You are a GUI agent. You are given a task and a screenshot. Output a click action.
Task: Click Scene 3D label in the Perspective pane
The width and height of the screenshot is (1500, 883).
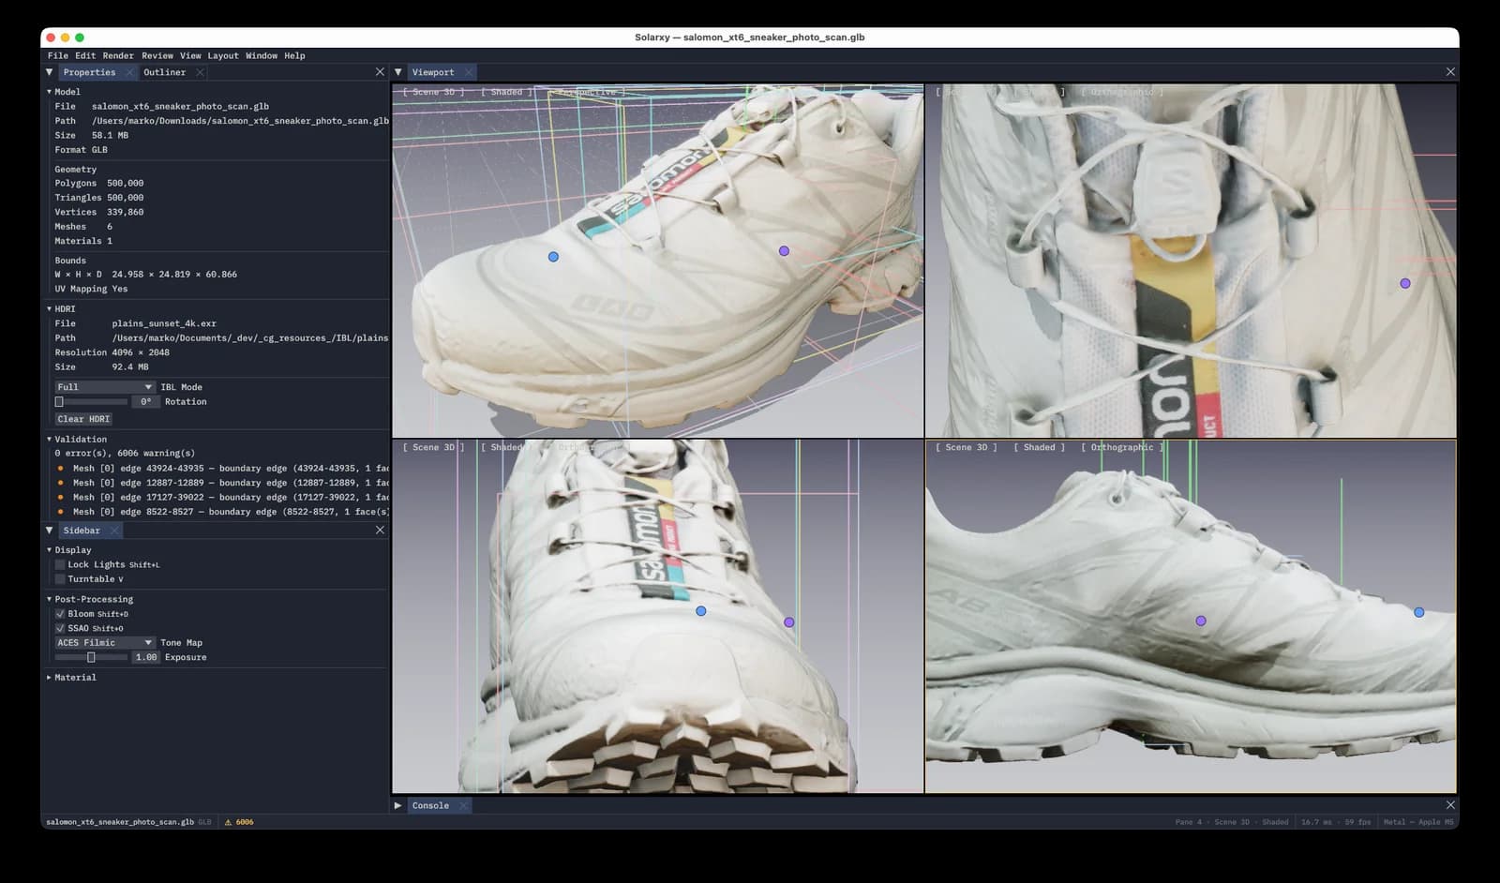coord(434,92)
